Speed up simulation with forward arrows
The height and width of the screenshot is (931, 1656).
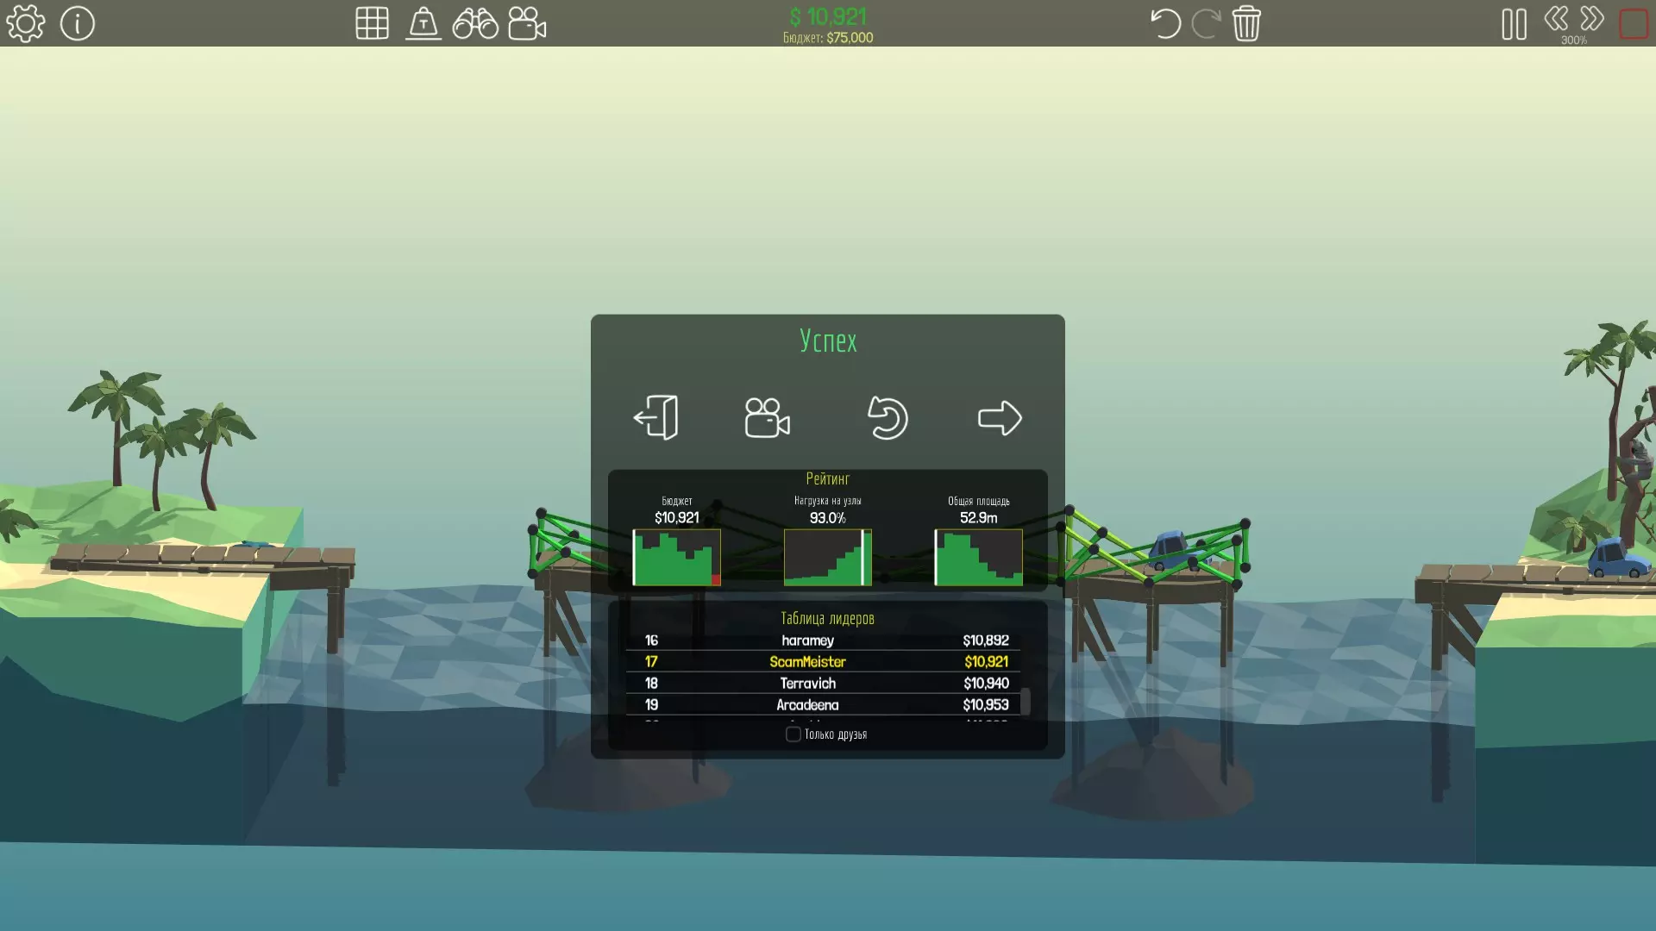(1592, 18)
